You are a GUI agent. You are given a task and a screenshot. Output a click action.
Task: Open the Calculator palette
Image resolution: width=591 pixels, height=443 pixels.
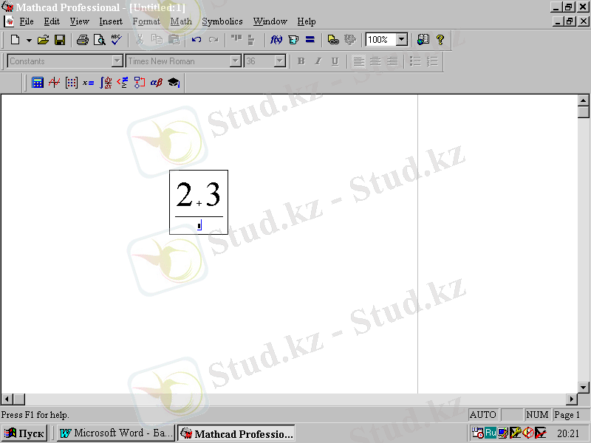[38, 83]
